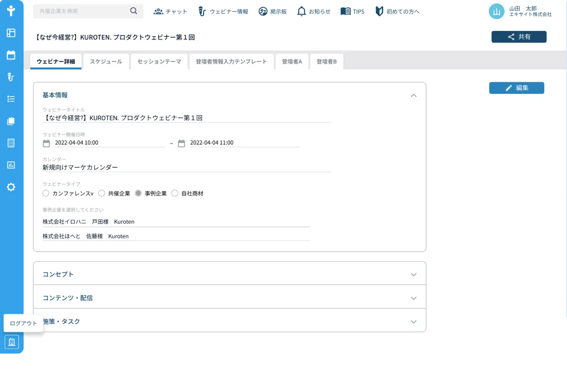Click the start date calendar icon
The image size is (567, 372).
pos(46,143)
